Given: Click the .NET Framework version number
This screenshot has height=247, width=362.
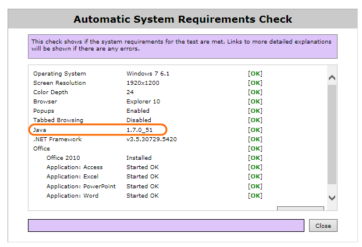Looking at the screenshot, I should (151, 139).
